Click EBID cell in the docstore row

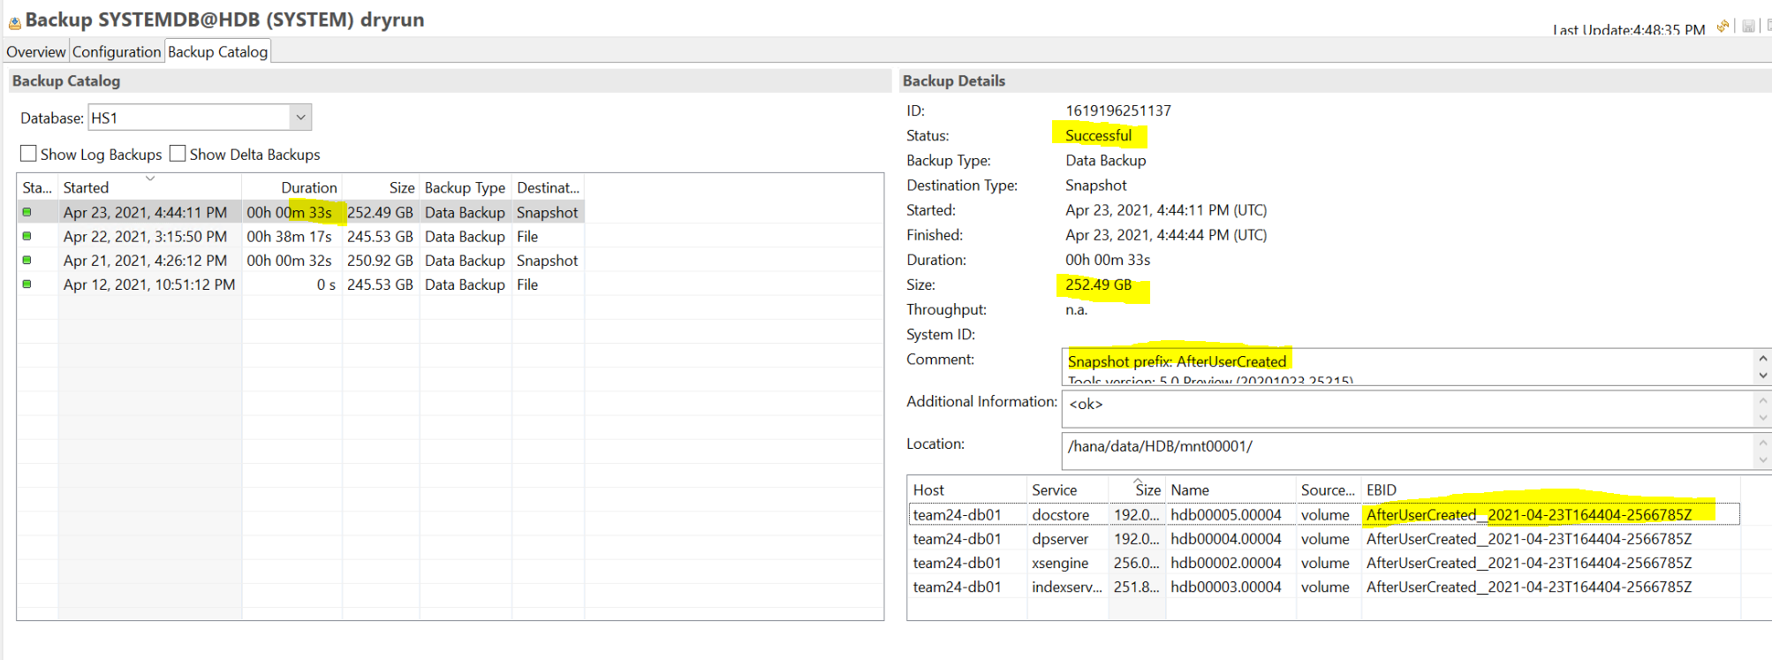tap(1529, 514)
